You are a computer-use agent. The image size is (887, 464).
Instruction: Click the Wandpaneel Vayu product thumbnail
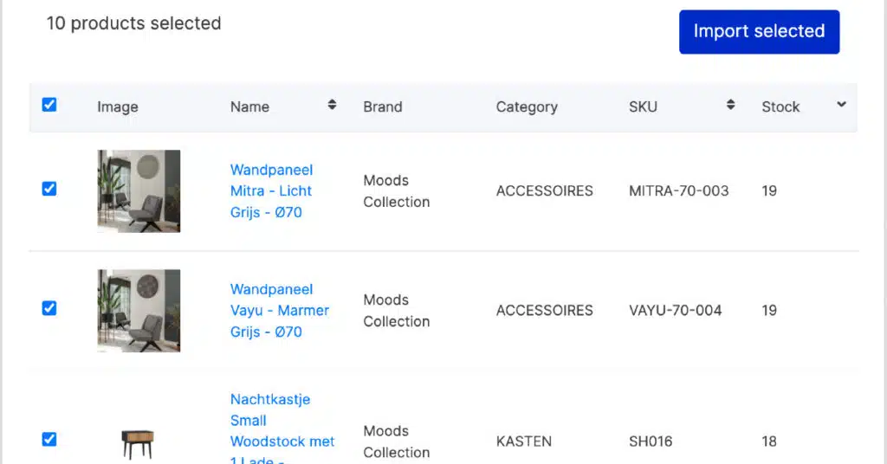139,311
